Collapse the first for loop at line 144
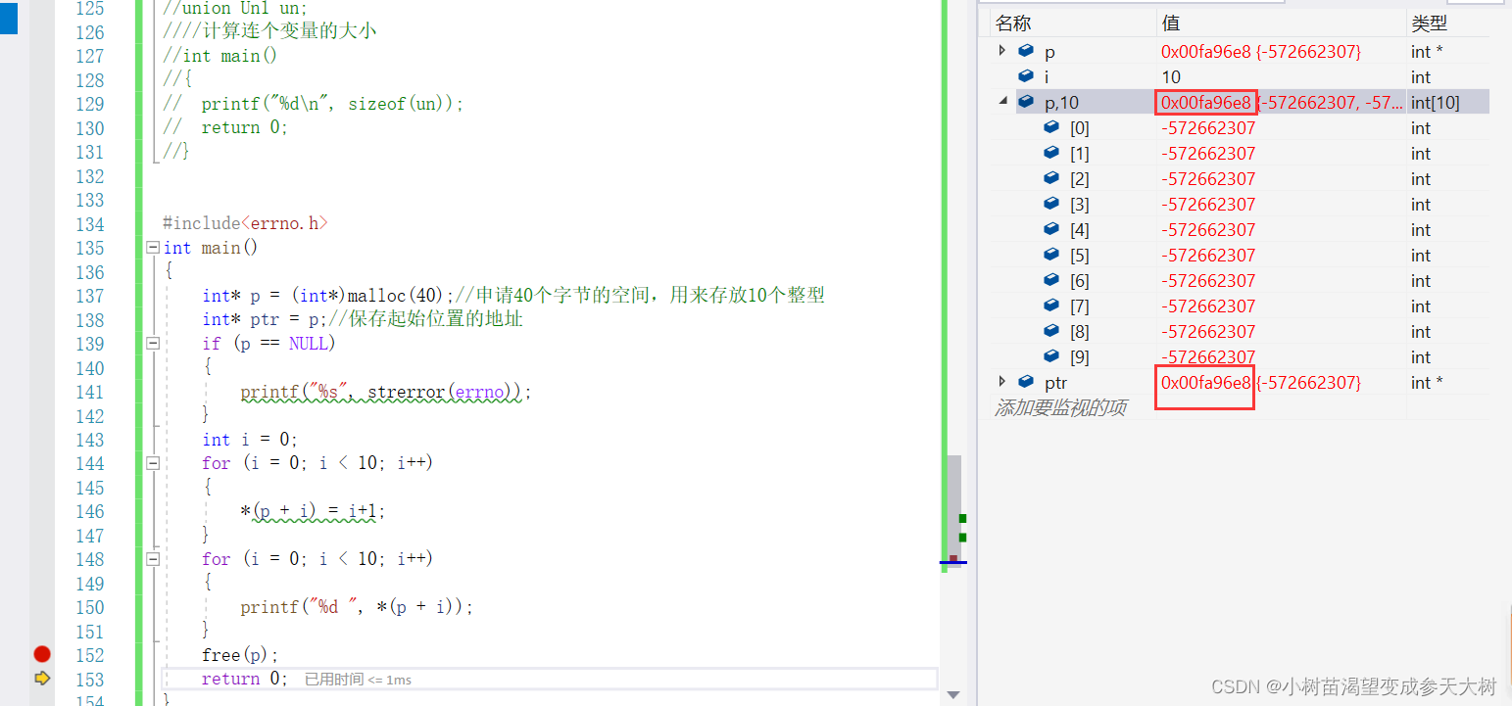The image size is (1512, 706). (x=153, y=463)
